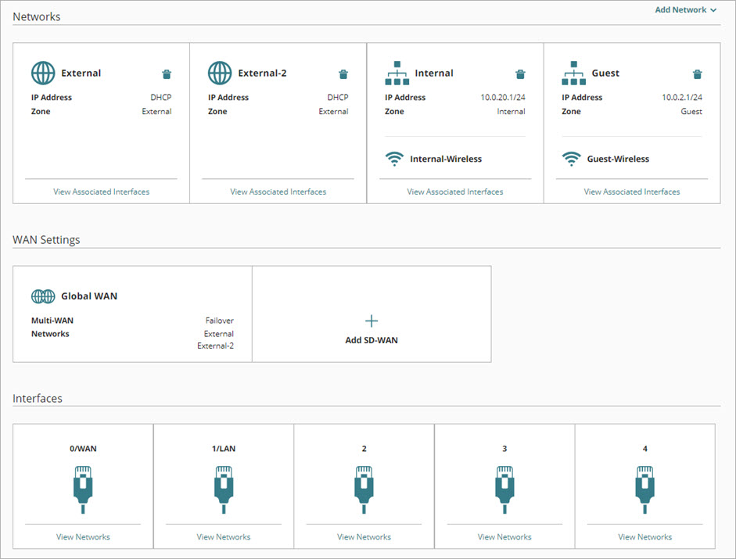
Task: Click the Global WAN globe icon
Action: point(43,296)
